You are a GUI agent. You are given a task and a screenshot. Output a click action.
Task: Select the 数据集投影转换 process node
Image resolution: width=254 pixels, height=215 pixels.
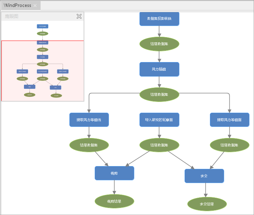159,19
